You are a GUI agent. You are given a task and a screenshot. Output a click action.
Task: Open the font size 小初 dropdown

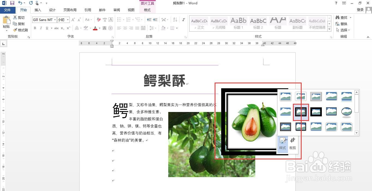[x=68, y=20]
